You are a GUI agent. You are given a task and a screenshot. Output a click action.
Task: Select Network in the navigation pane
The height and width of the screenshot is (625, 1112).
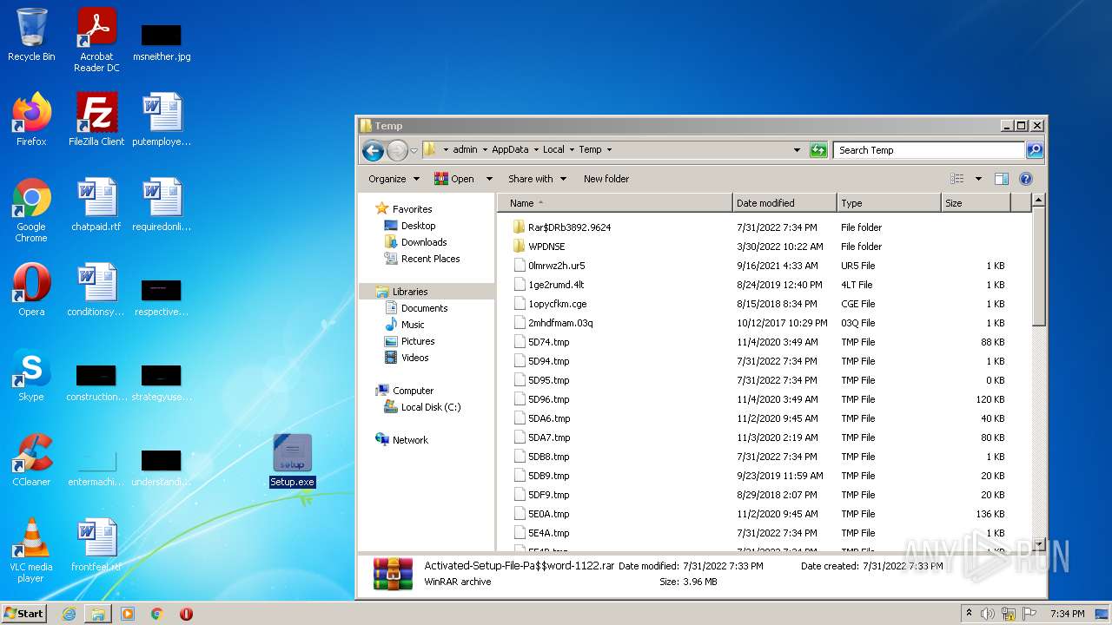pos(410,440)
